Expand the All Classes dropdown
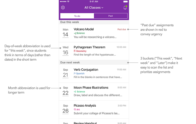This screenshot has height=124, width=196. point(94,8)
